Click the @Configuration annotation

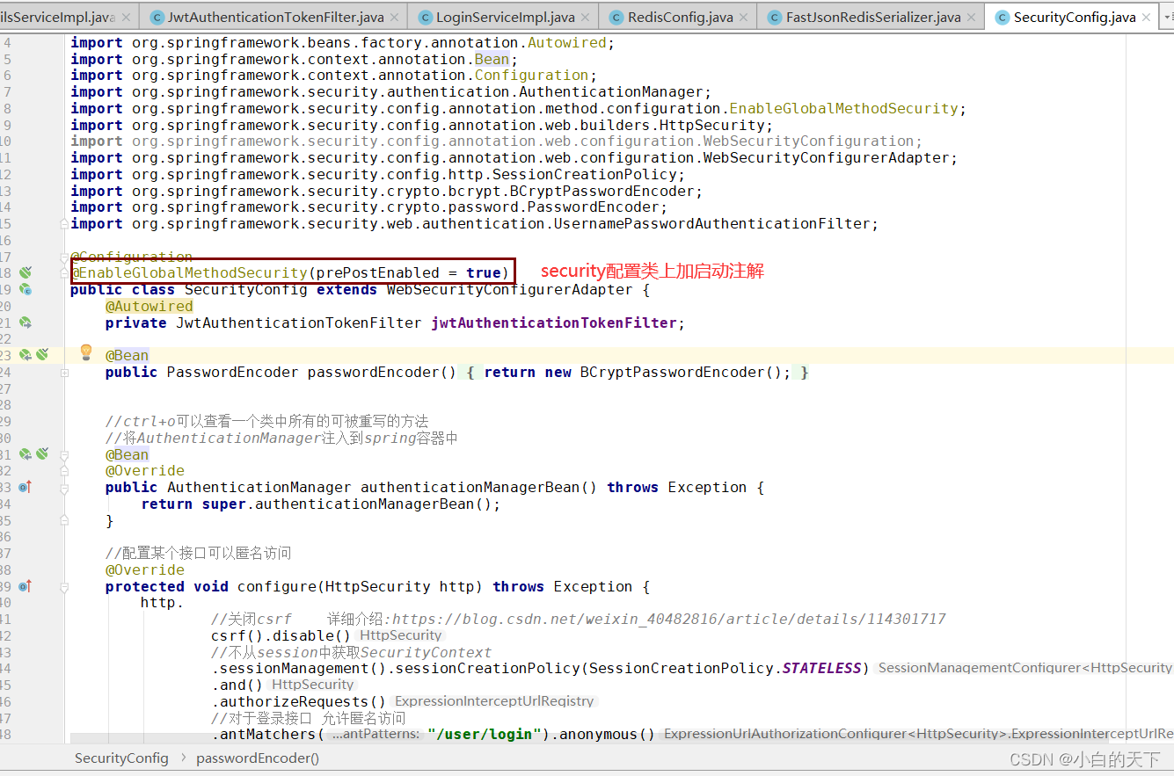tap(132, 257)
